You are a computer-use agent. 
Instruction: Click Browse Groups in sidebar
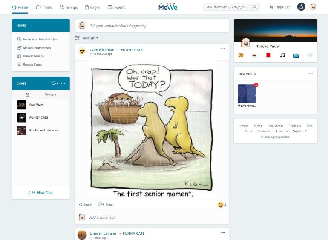(x=30, y=56)
